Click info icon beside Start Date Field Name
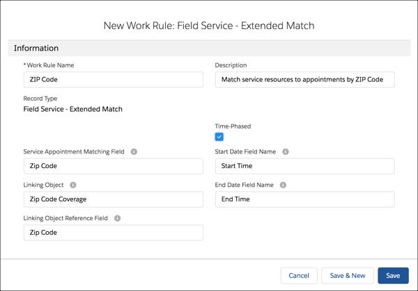Screen dimensions: 418x291 coord(286,151)
